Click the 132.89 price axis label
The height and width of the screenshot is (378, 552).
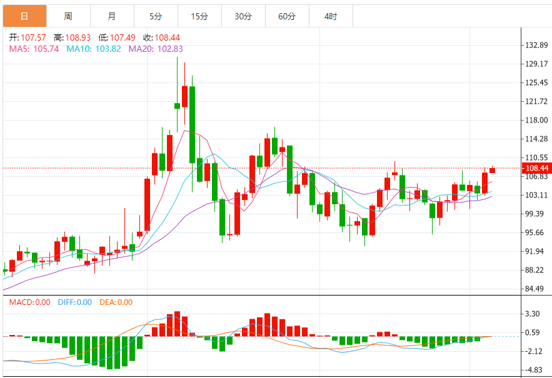pos(536,45)
